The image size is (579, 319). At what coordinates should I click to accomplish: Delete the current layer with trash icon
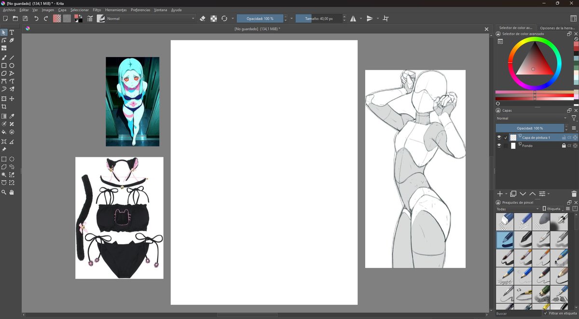pos(574,194)
